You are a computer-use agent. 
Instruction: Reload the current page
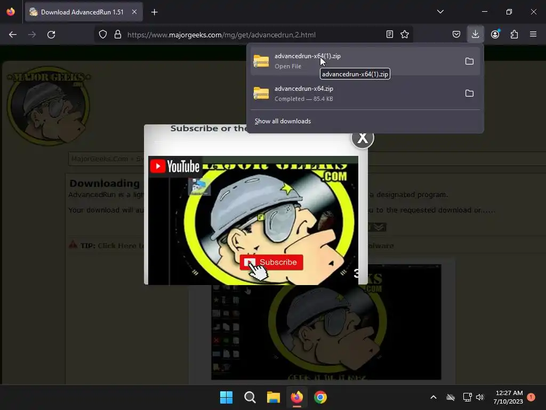[51, 35]
